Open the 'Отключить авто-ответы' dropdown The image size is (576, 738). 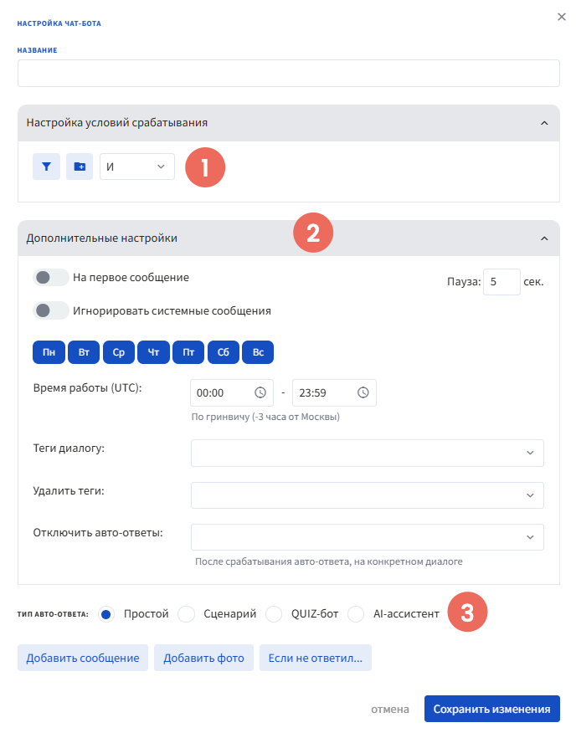[x=368, y=537]
